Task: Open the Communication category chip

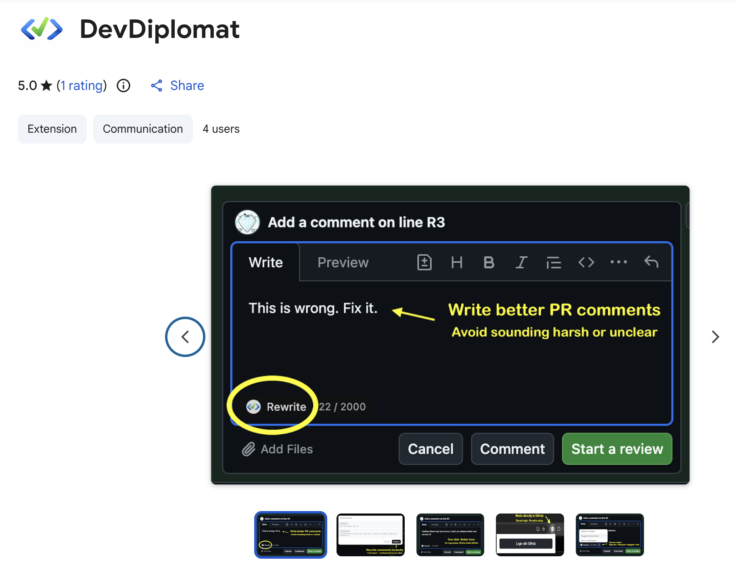Action: click(143, 129)
